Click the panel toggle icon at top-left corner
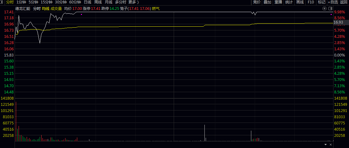 point(2,2)
